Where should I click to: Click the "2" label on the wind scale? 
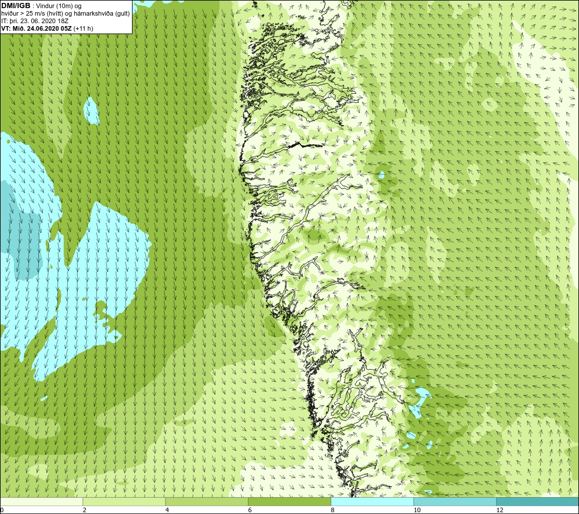[85, 510]
